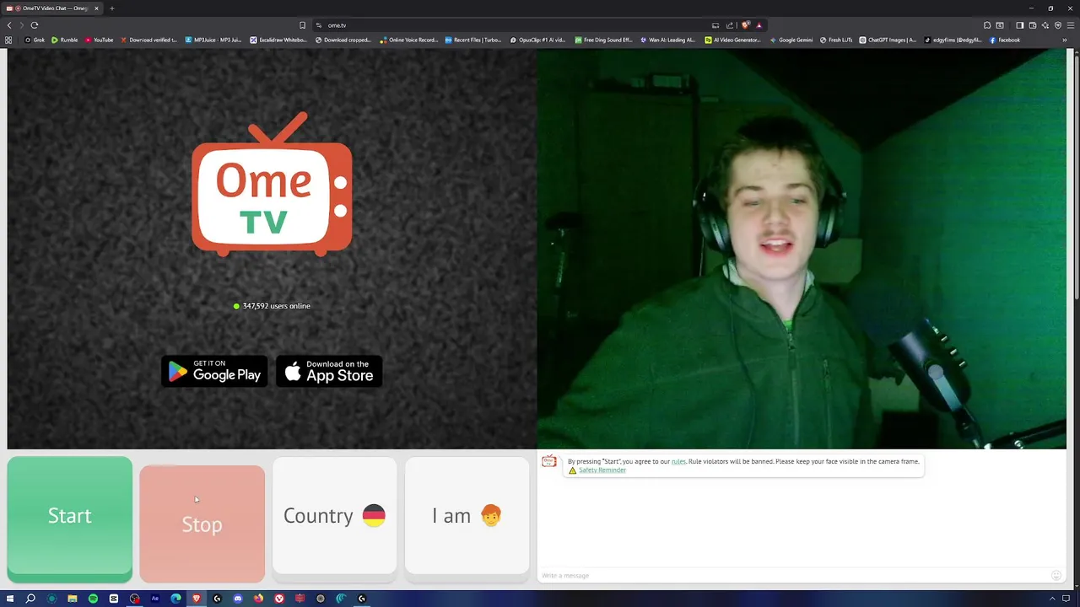Open the Safety Reminder link
The width and height of the screenshot is (1080, 607).
point(602,470)
